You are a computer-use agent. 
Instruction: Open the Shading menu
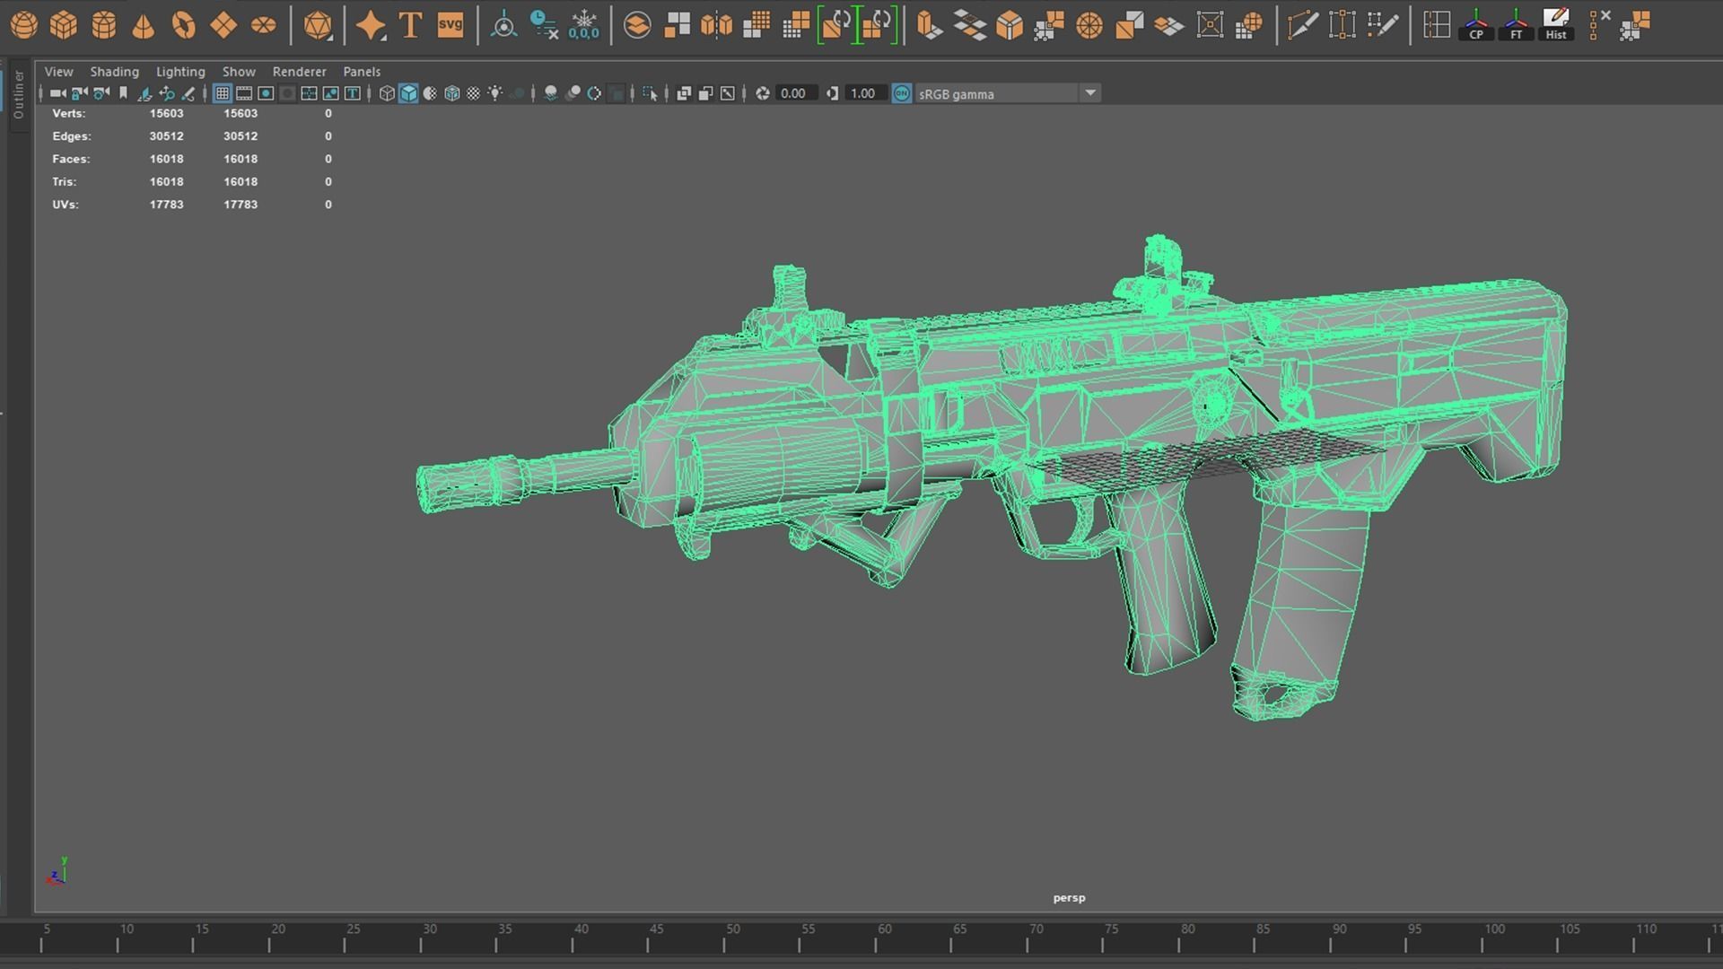[x=114, y=72]
